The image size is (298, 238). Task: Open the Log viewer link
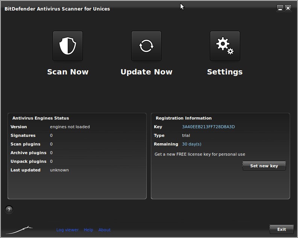pyautogui.click(x=67, y=230)
